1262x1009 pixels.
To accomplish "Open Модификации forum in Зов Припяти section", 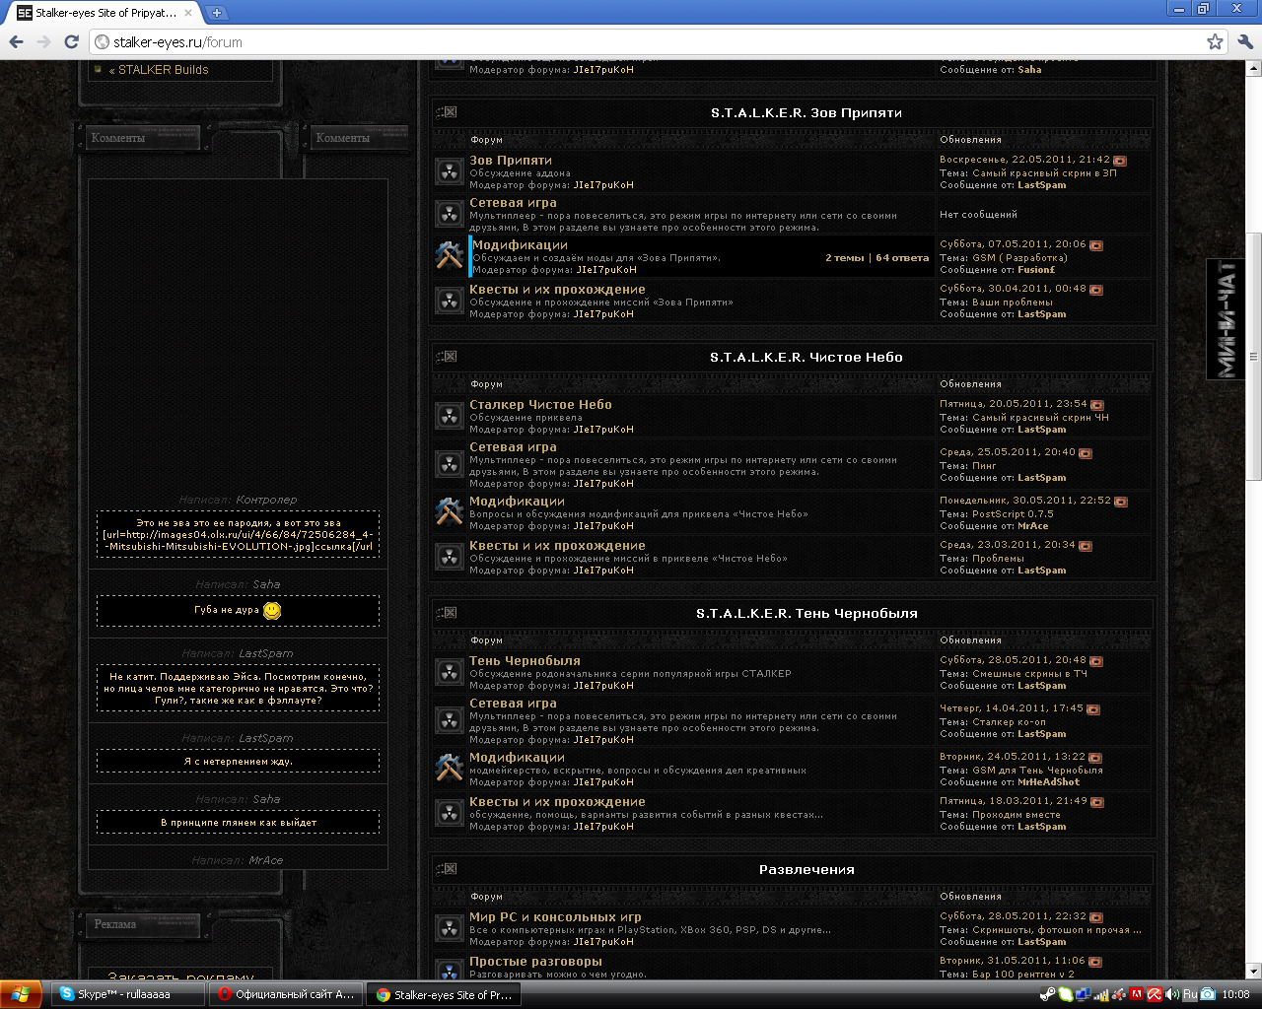I will tap(521, 245).
